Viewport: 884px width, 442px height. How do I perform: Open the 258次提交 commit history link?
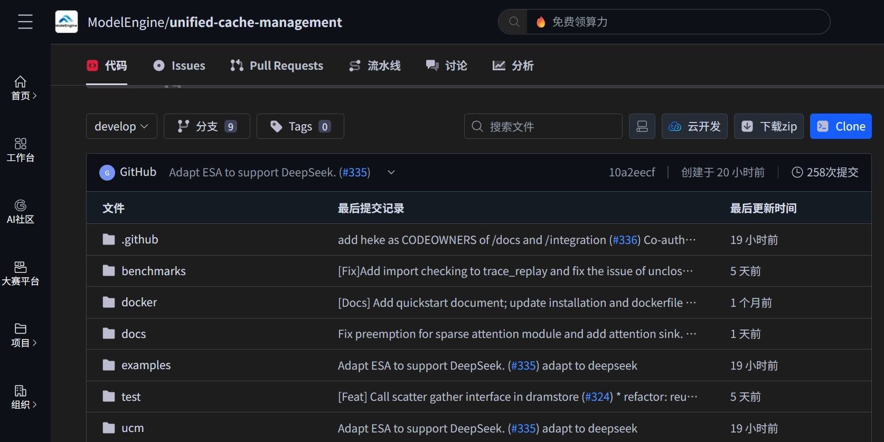[825, 172]
